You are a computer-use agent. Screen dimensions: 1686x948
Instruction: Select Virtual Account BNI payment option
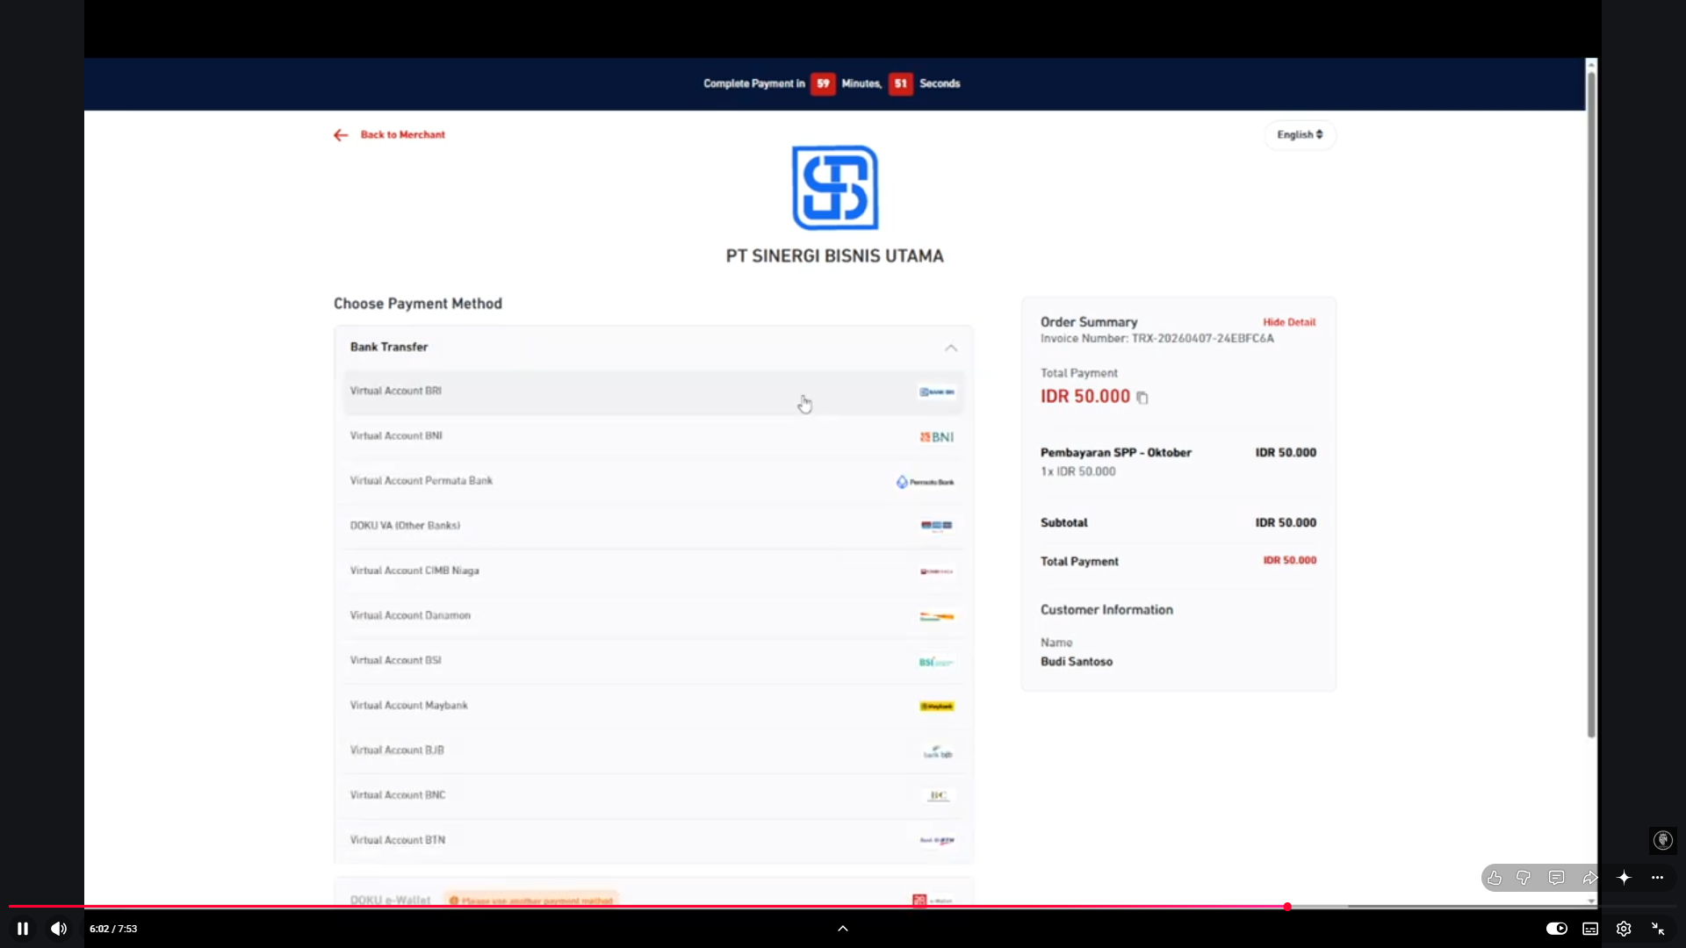coord(652,436)
